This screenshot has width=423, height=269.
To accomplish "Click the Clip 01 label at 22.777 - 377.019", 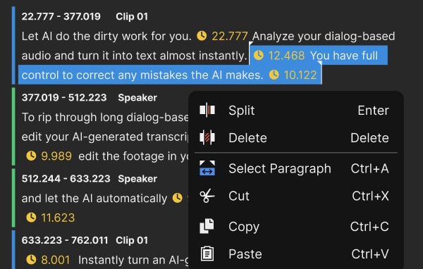I will 132,16.
